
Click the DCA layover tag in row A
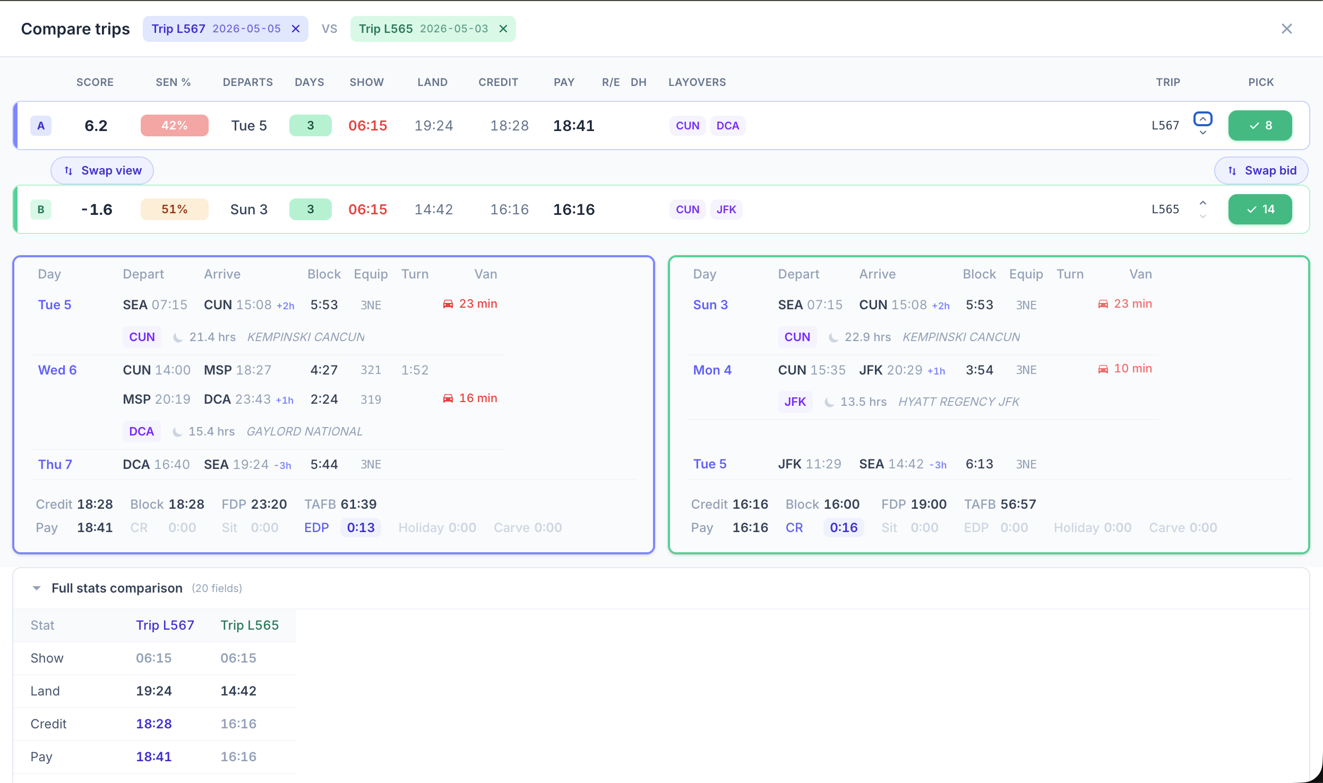pyautogui.click(x=728, y=126)
